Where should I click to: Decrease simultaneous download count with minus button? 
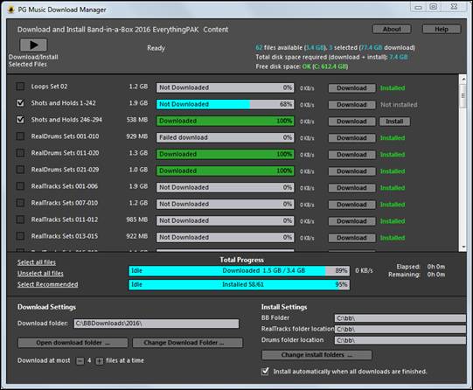point(80,361)
